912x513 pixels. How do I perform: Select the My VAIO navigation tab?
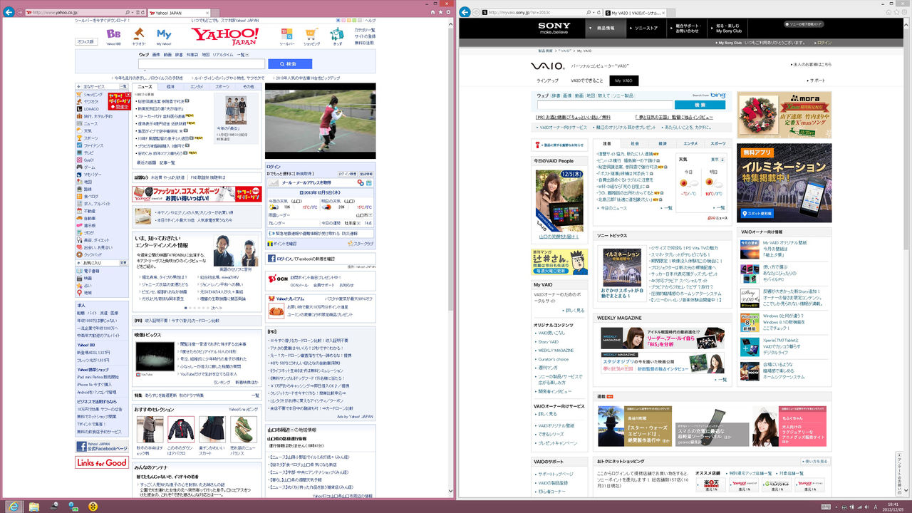coord(624,81)
